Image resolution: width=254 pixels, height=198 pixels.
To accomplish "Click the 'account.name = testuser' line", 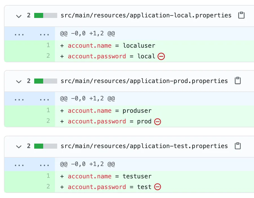I will pyautogui.click(x=109, y=176).
